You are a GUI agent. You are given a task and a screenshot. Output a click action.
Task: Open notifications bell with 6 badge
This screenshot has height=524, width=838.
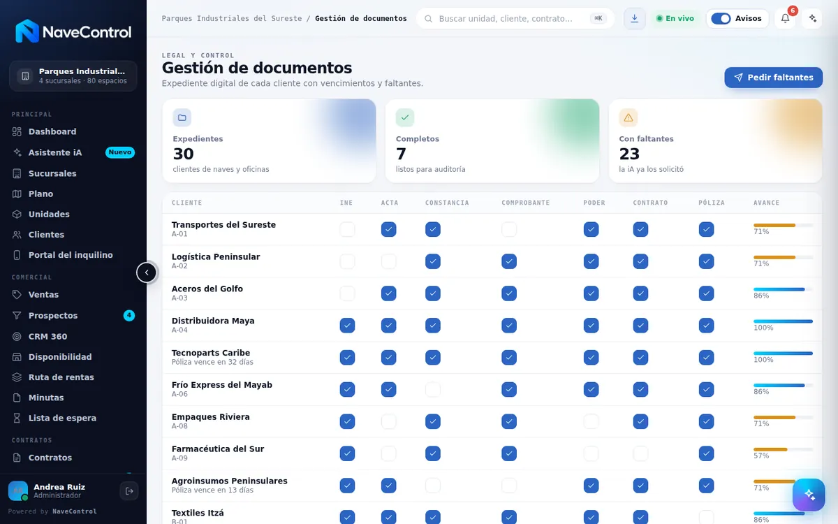785,19
